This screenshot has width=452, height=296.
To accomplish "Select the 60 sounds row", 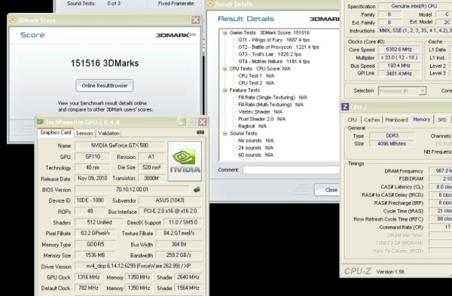I will [255, 155].
